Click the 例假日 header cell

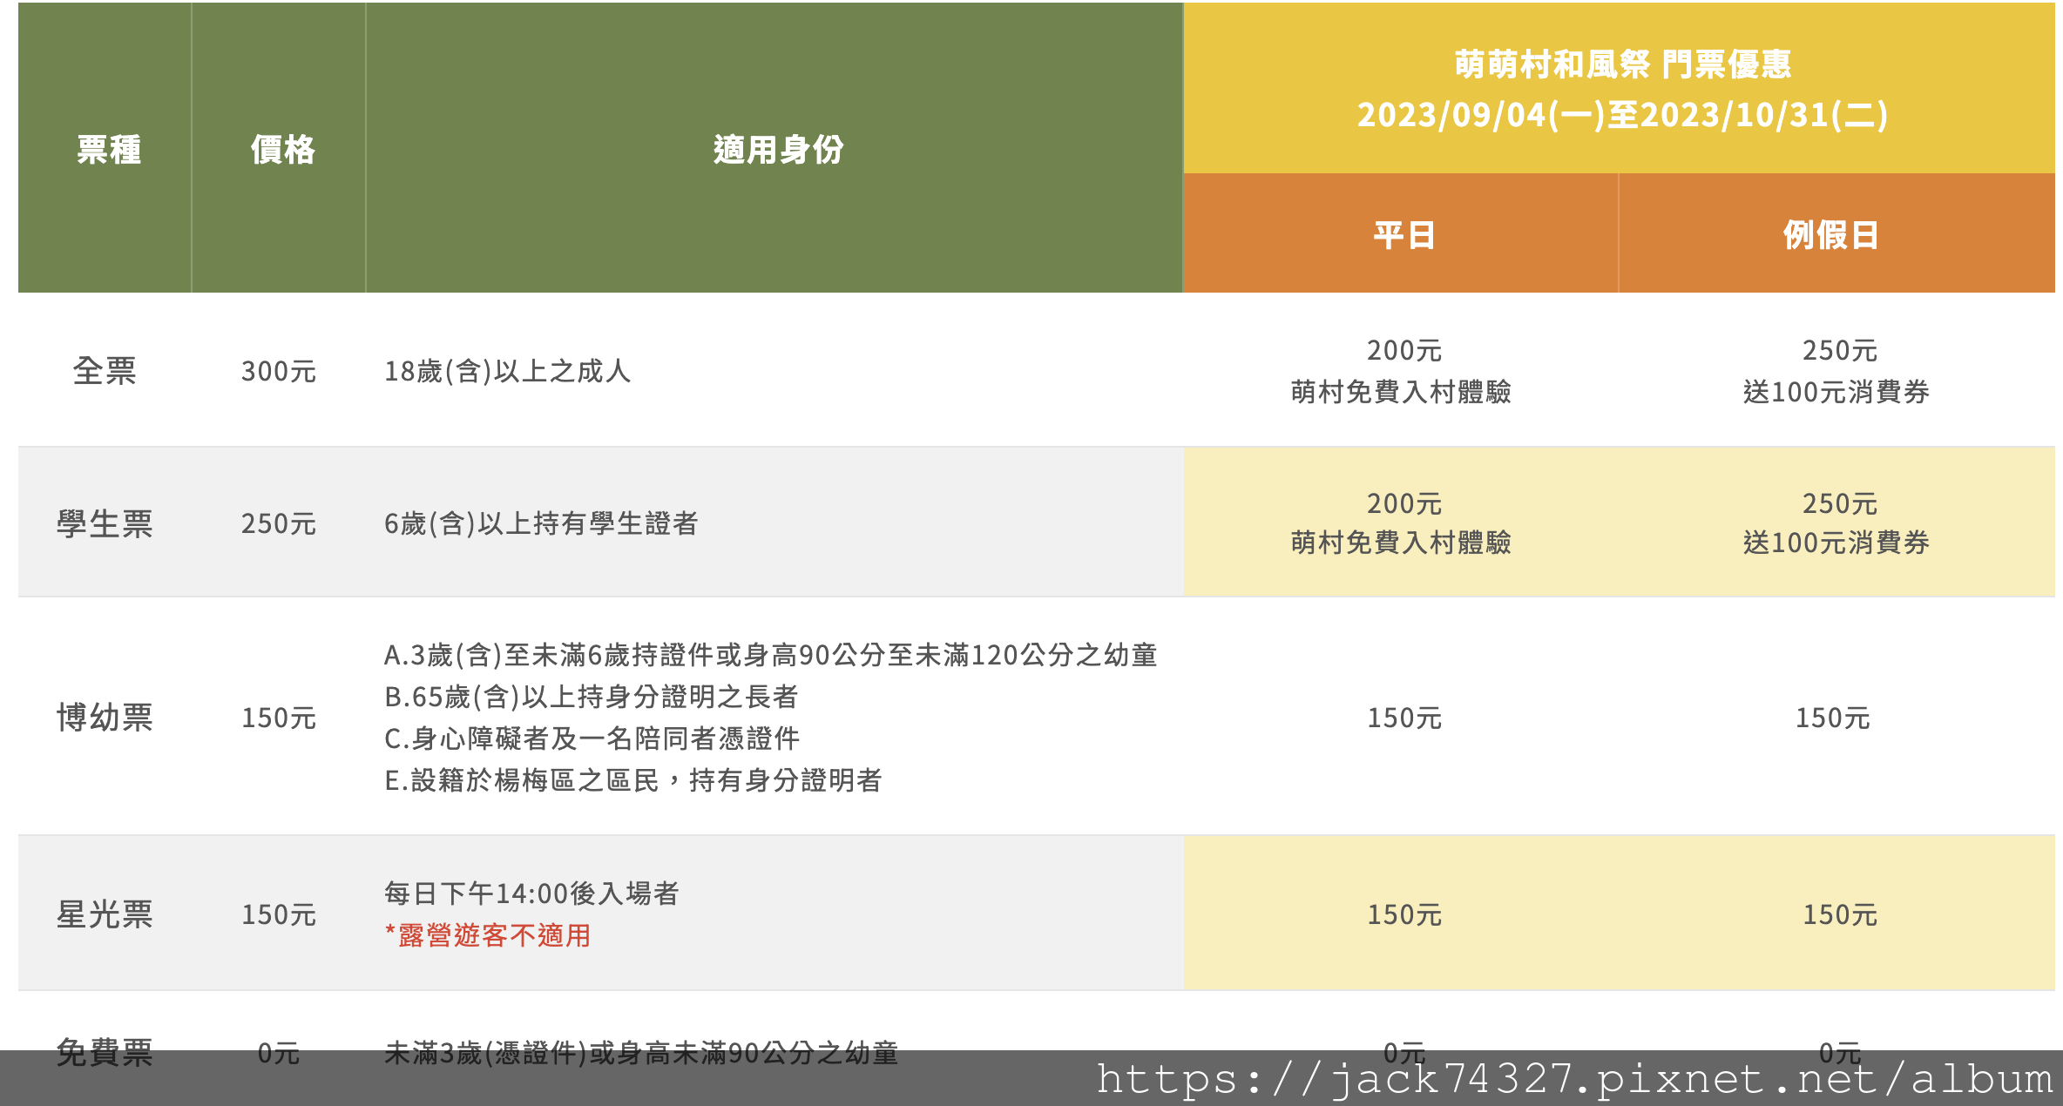click(x=1830, y=235)
